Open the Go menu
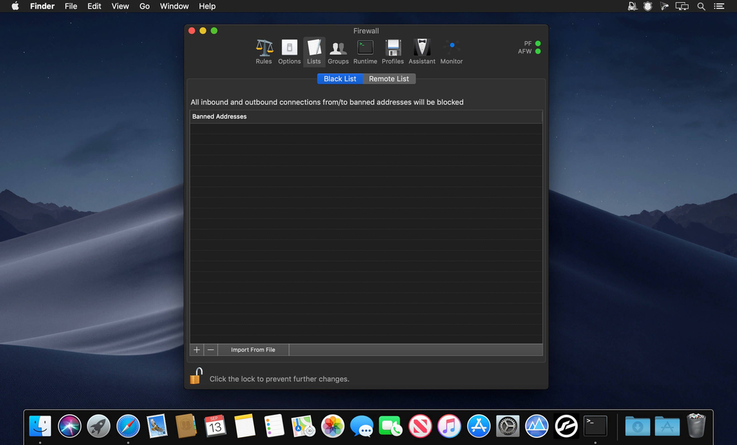The height and width of the screenshot is (445, 737). (145, 6)
